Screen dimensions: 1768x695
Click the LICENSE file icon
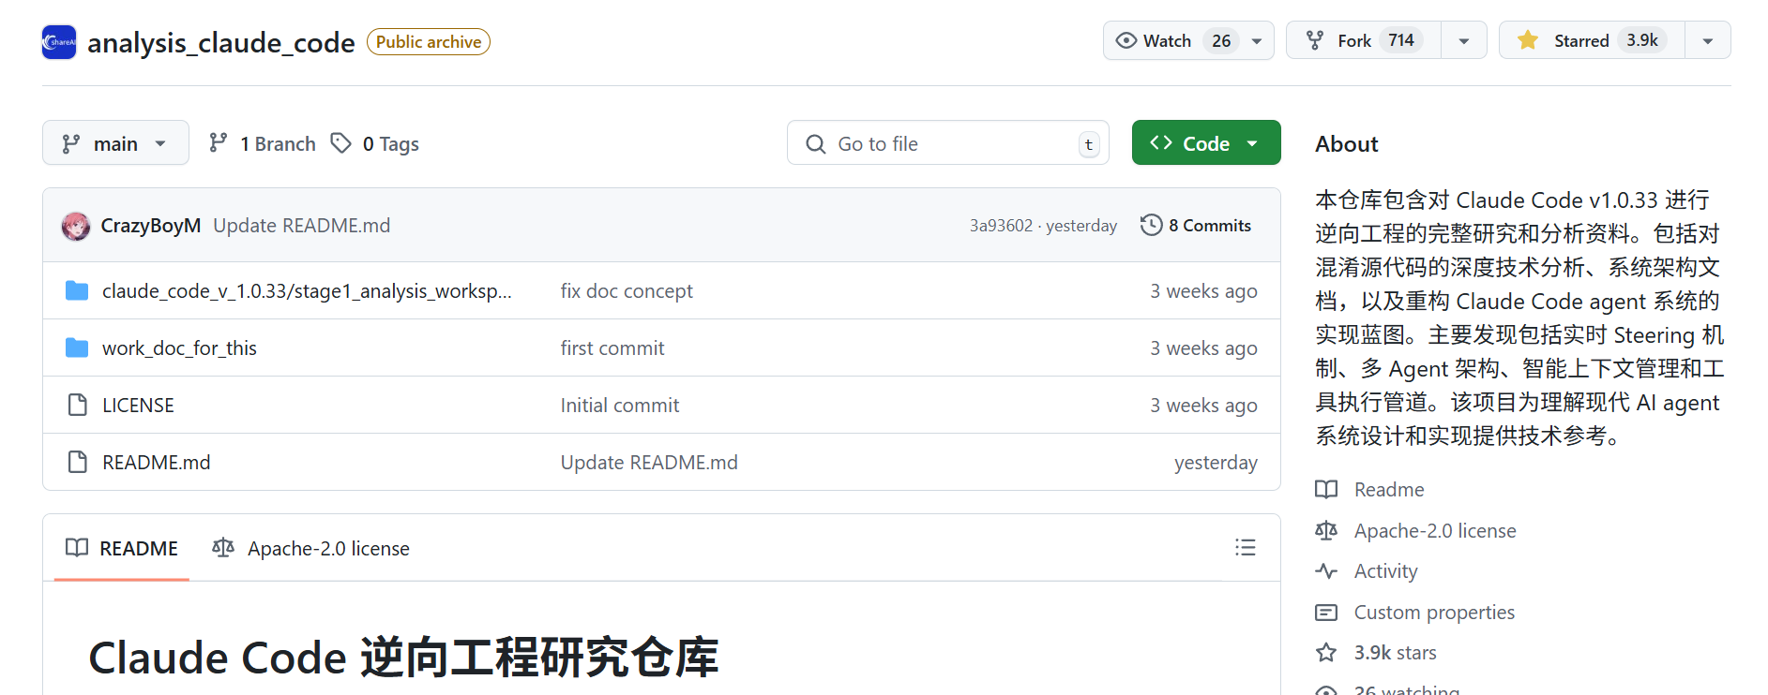77,405
